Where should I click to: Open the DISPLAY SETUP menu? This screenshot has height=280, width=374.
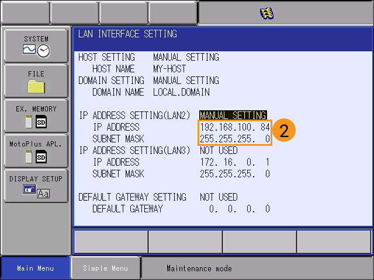point(36,186)
